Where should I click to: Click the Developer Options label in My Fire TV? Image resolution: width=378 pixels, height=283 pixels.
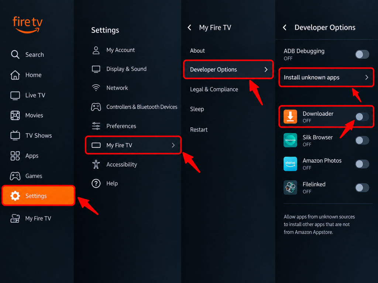213,70
